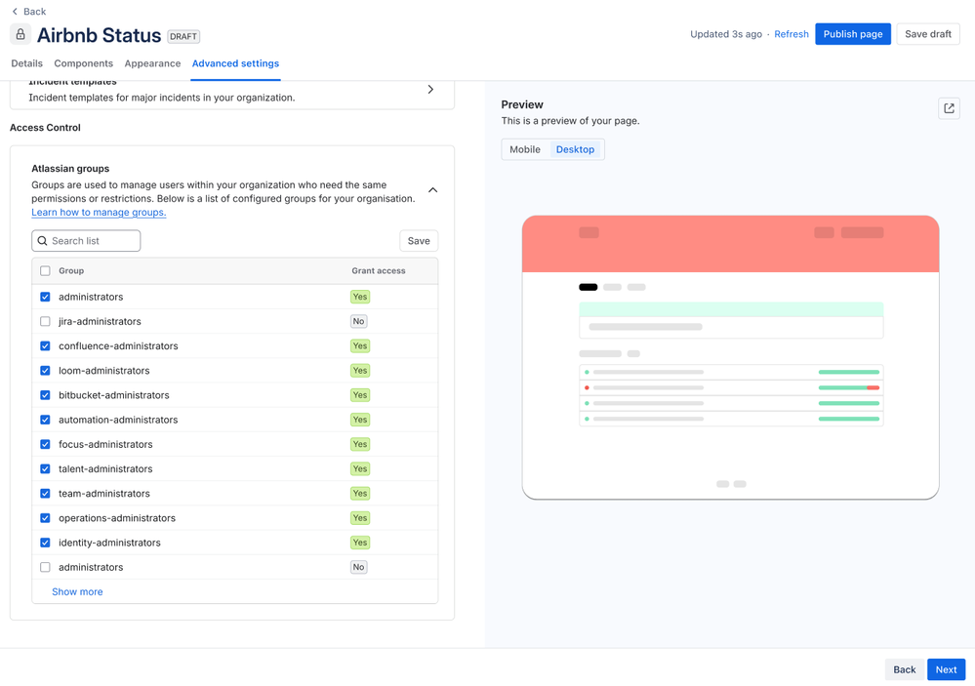Toggle the select-all Group checkbox

[46, 270]
